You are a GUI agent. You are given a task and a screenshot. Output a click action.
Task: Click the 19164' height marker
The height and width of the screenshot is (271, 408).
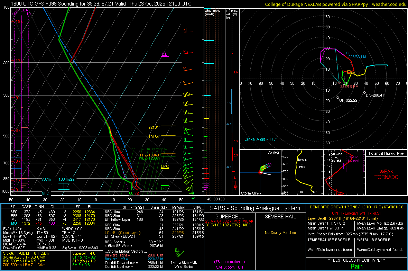[x=154, y=137]
